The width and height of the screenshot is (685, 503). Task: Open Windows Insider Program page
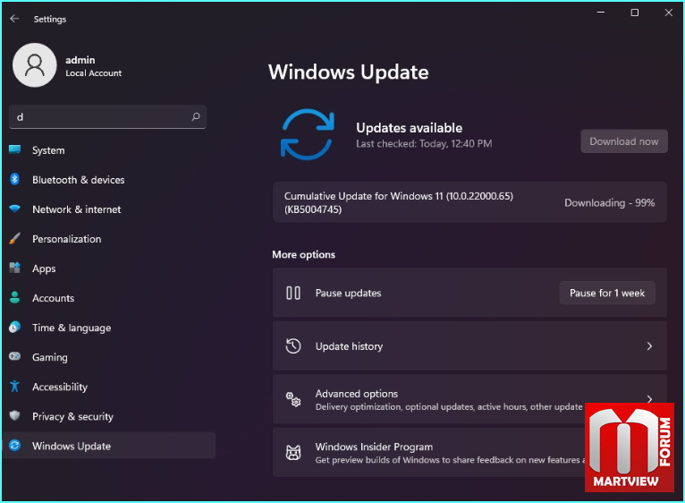tap(469, 452)
